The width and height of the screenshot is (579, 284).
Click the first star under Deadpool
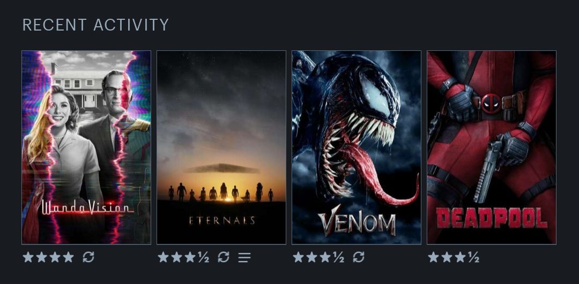[434, 257]
